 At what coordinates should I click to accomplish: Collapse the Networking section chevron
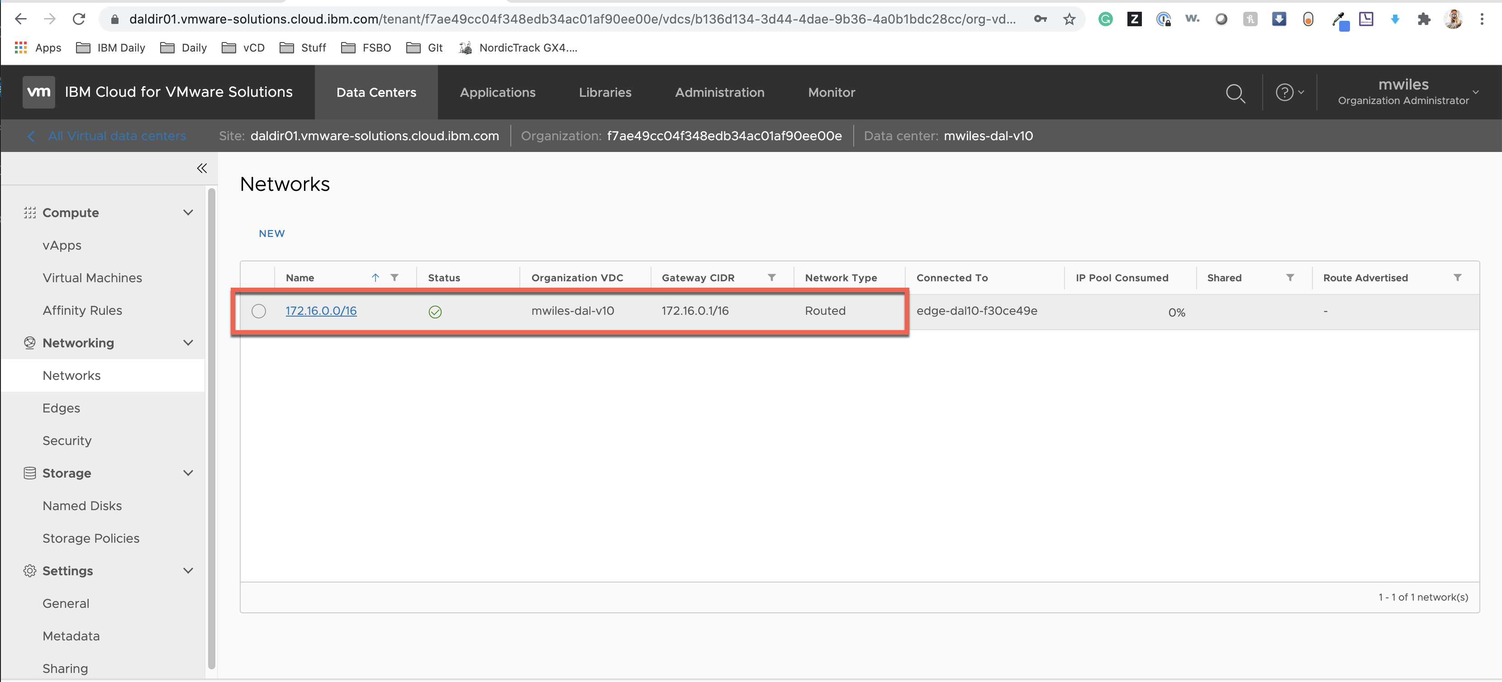(x=188, y=343)
